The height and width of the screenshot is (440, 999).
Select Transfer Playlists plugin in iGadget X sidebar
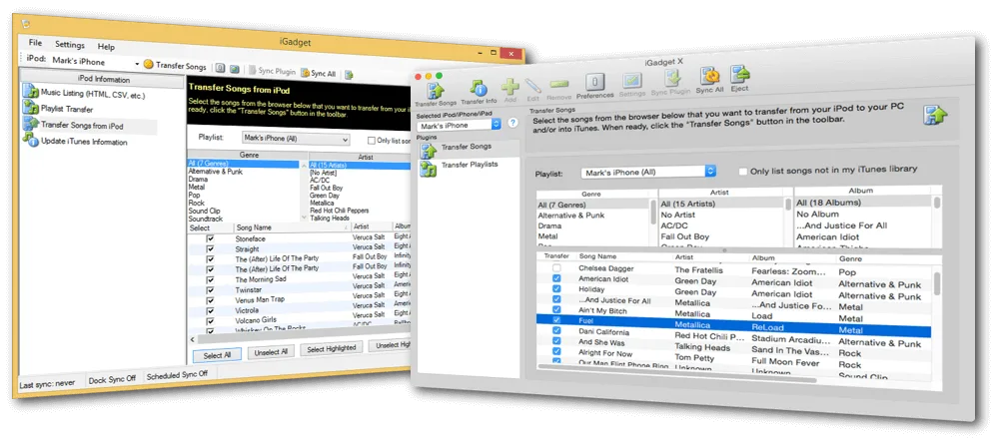point(469,168)
